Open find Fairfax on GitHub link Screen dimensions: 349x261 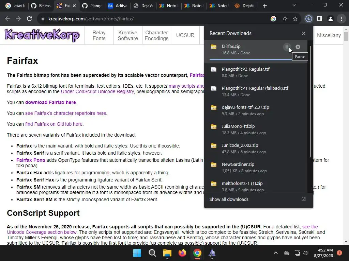click(54, 124)
